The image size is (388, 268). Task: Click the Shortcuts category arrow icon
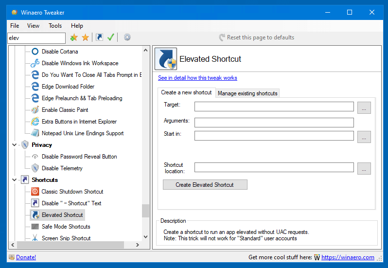[x=25, y=179]
